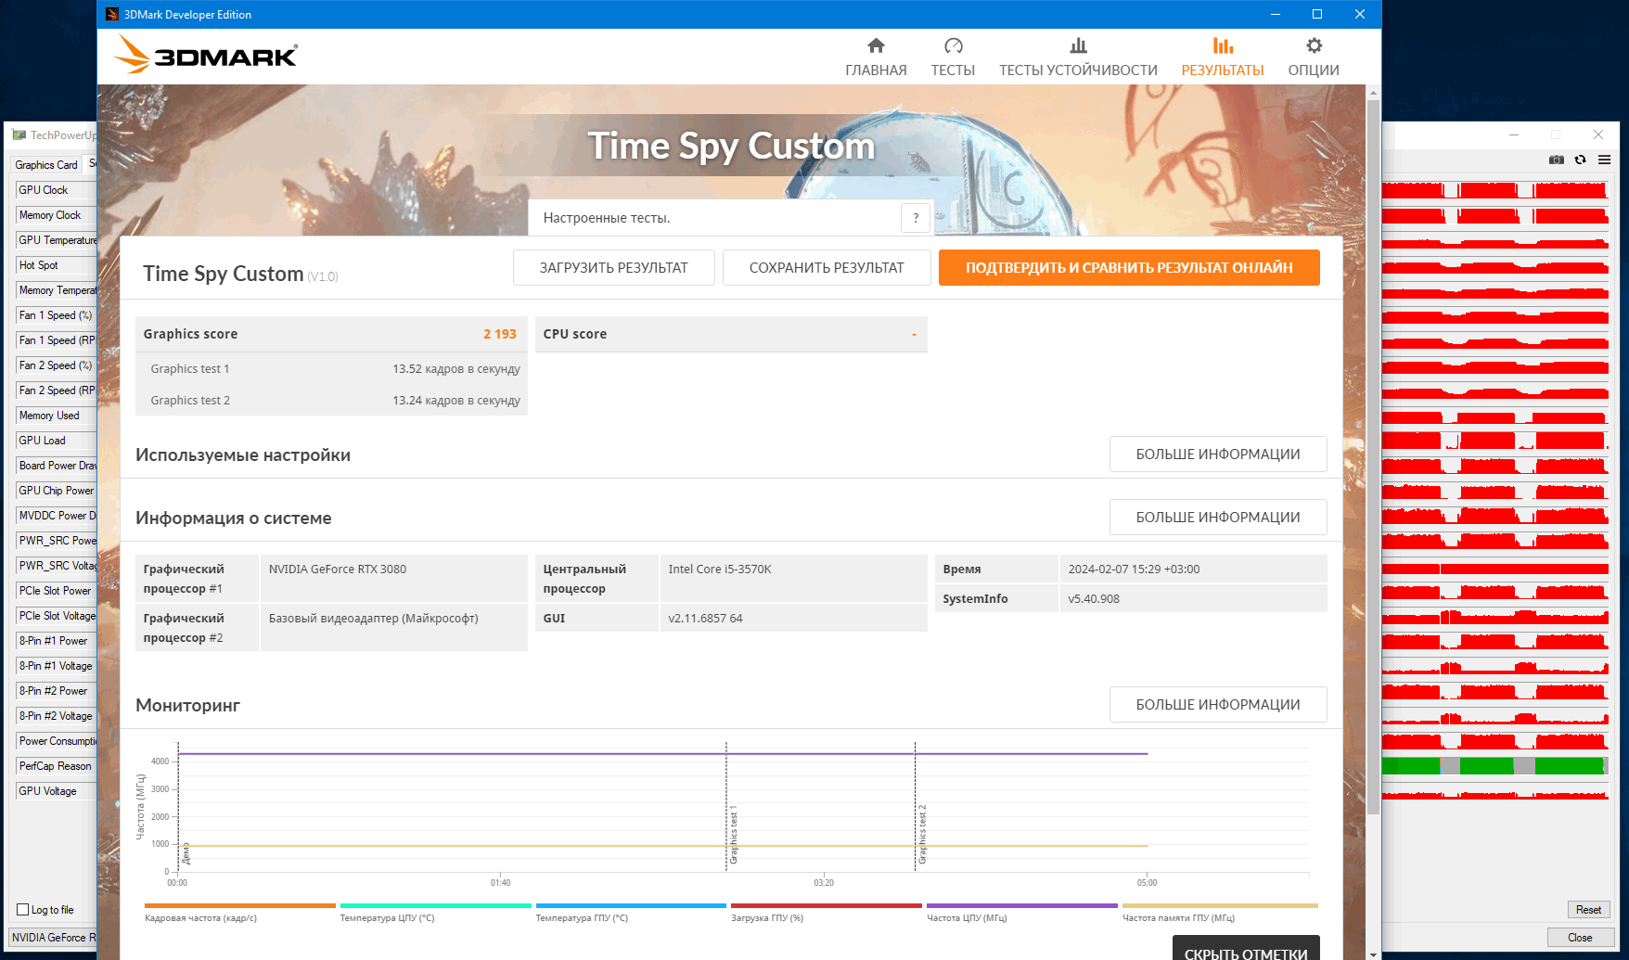This screenshot has width=1629, height=960.
Task: Click СКРЫТЬ ОТМЕТКИ button
Action: pos(1246,949)
